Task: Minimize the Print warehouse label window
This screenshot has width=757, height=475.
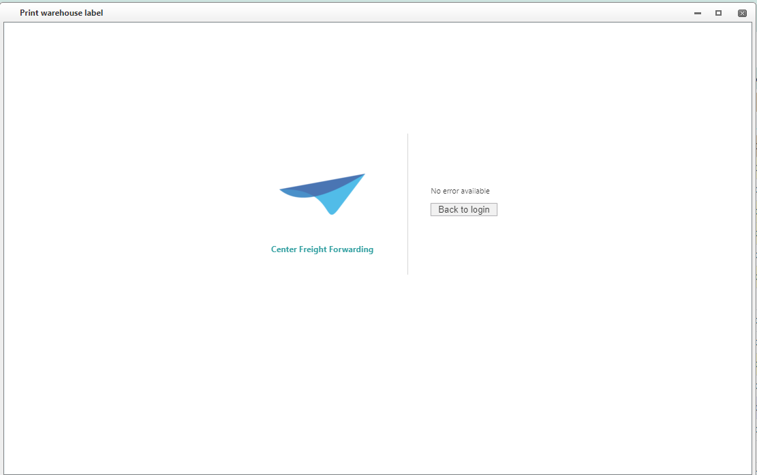Action: tap(698, 13)
